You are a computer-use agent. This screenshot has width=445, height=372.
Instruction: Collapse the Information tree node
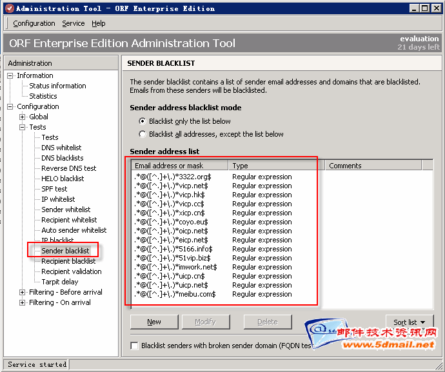coord(10,75)
